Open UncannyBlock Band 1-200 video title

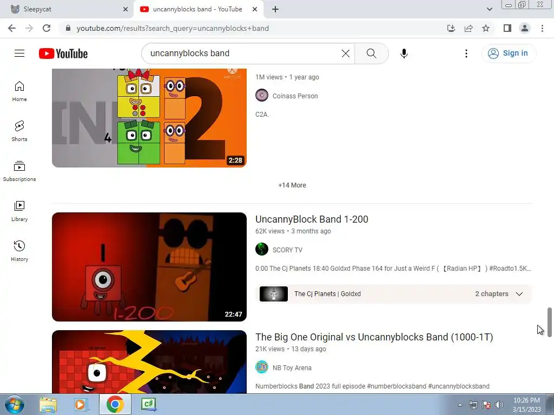312,219
